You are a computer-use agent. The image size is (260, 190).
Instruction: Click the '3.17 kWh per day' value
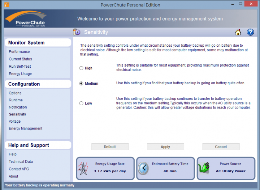110,171
